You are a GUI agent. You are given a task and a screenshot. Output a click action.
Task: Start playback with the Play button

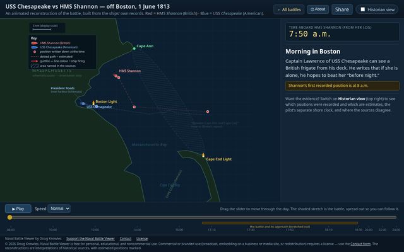pos(18,209)
